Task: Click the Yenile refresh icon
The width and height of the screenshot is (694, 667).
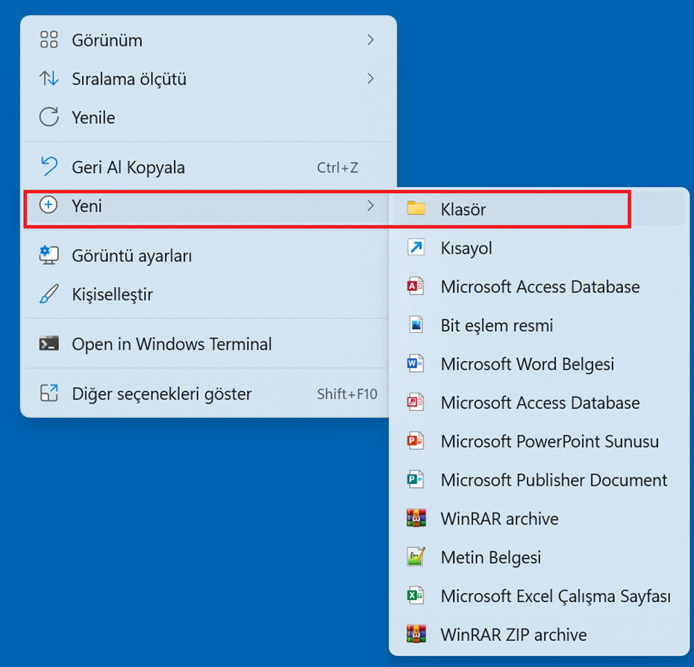Action: coord(49,117)
